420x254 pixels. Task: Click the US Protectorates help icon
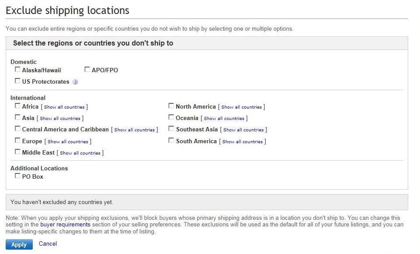point(75,82)
